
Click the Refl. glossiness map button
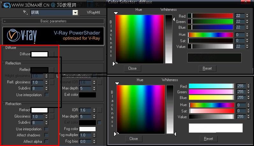tap(52, 82)
